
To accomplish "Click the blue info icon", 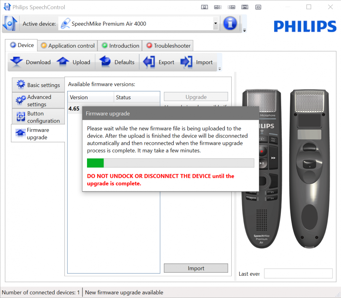I will click(x=230, y=24).
